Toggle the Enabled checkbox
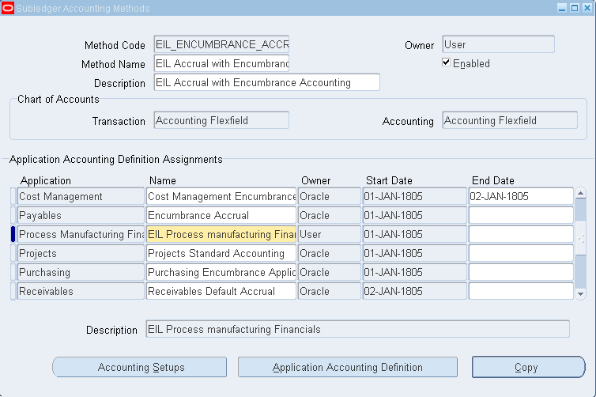This screenshot has height=397, width=596. [x=447, y=63]
